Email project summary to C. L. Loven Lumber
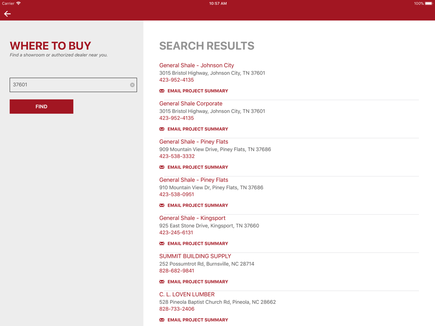Viewport: 435px width, 326px height. [197, 320]
